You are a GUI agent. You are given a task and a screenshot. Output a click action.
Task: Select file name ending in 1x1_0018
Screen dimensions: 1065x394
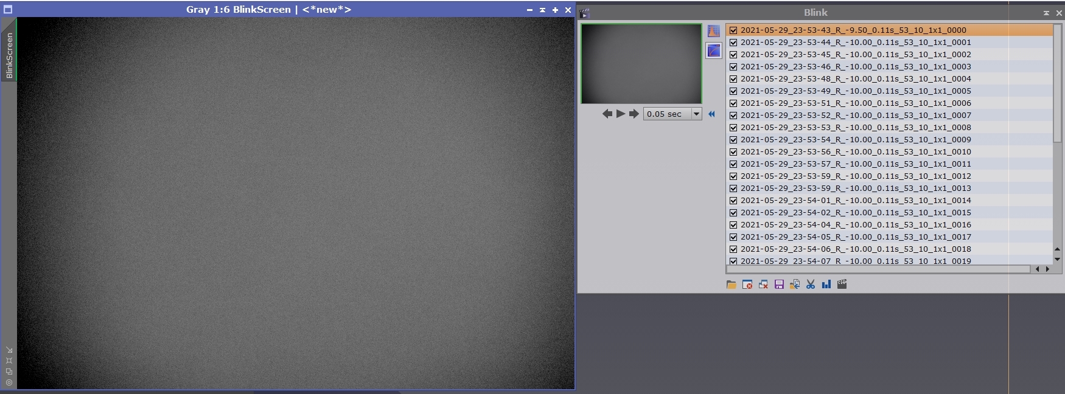[x=856, y=249]
